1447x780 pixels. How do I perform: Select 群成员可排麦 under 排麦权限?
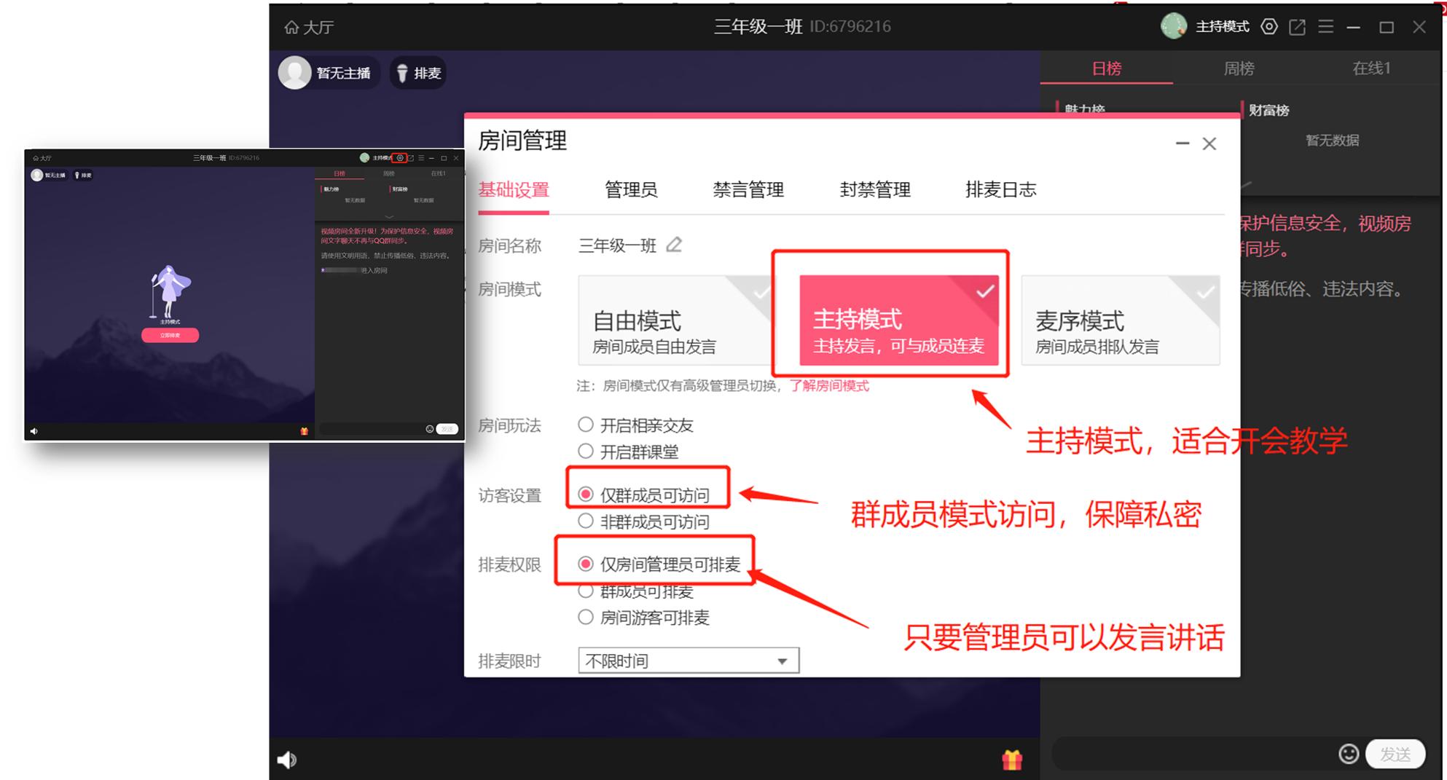[x=585, y=591]
